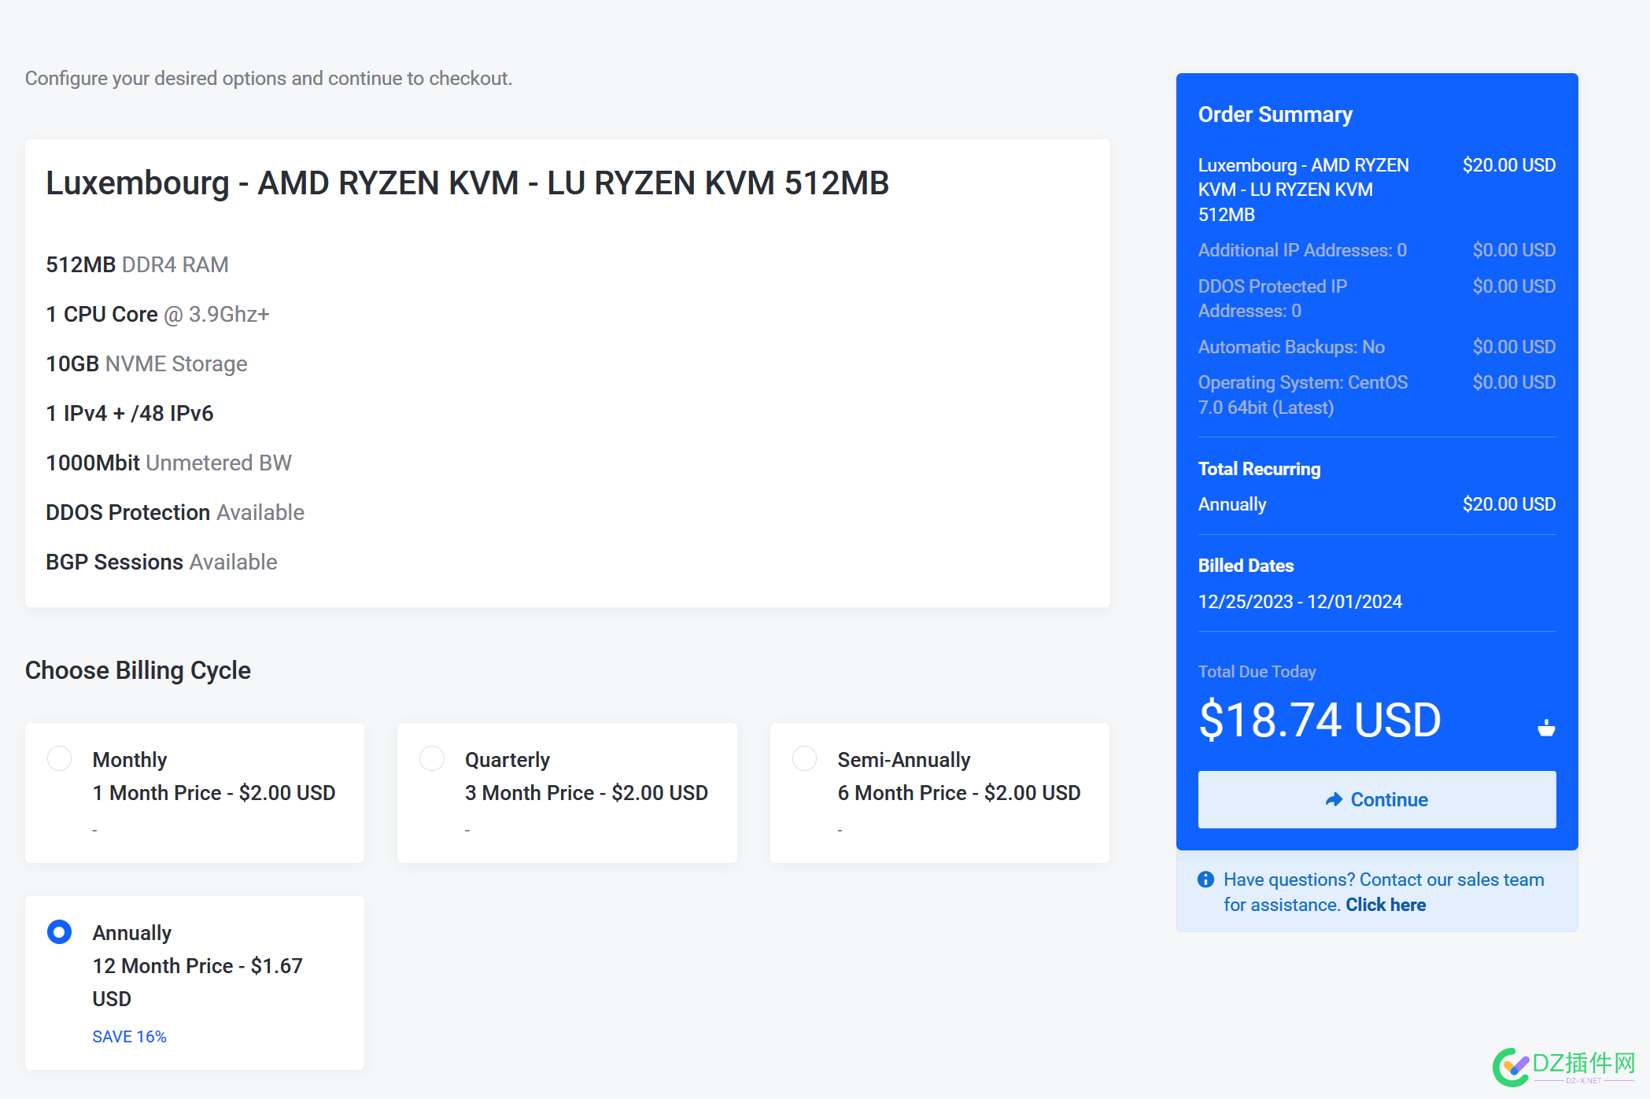Click the billed dates '12/25/2023 - 12/01/2024'

pos(1300,602)
